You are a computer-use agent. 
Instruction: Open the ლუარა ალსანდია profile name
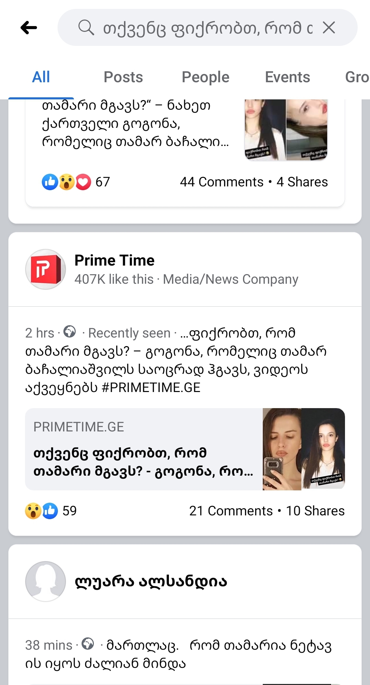click(151, 582)
